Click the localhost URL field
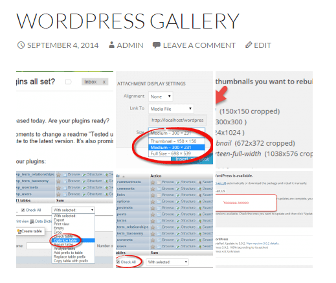The height and width of the screenshot is (283, 336). pos(177,120)
